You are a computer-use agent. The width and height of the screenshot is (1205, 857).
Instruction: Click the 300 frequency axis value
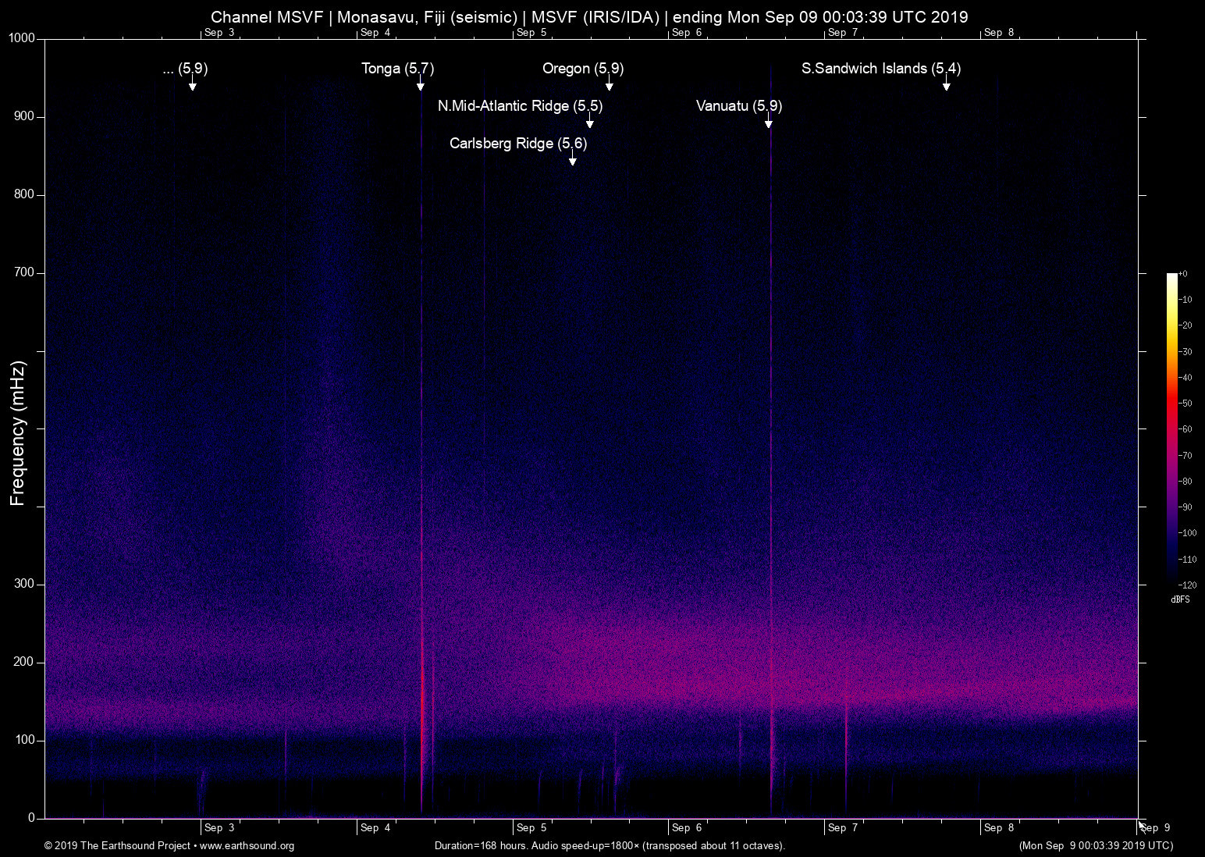pos(25,585)
